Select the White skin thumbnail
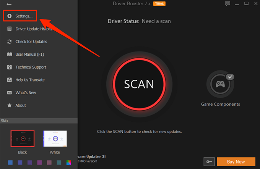The height and width of the screenshot is (169, 260). [x=55, y=138]
